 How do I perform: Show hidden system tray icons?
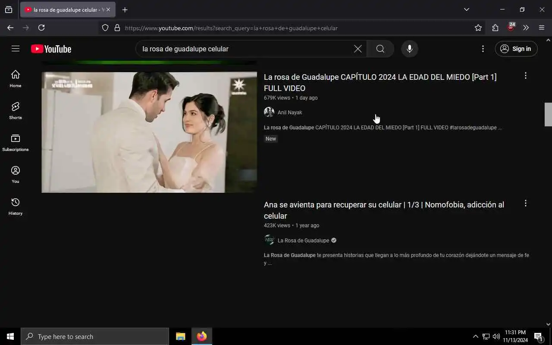(476, 336)
